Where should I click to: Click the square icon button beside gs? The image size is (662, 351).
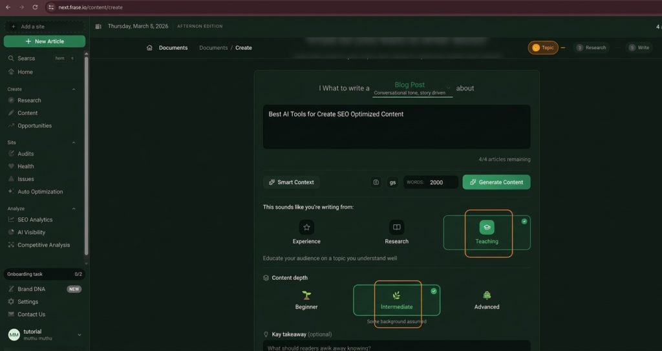[x=376, y=182]
